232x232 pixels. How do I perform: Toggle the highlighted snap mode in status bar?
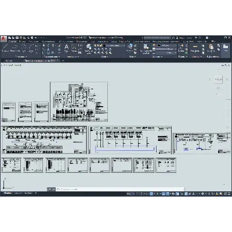pyautogui.click(x=151, y=194)
